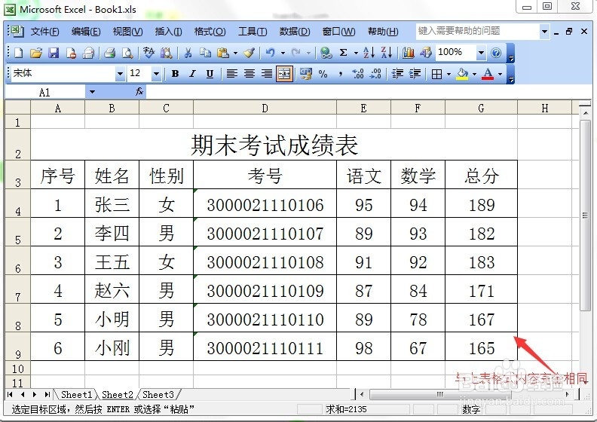Click the vertical scrollbar thumb
Screen dimensions: 597x422
(585, 216)
